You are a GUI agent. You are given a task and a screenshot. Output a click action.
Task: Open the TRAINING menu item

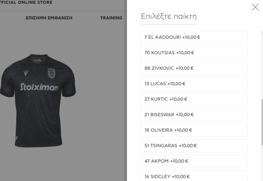[111, 18]
